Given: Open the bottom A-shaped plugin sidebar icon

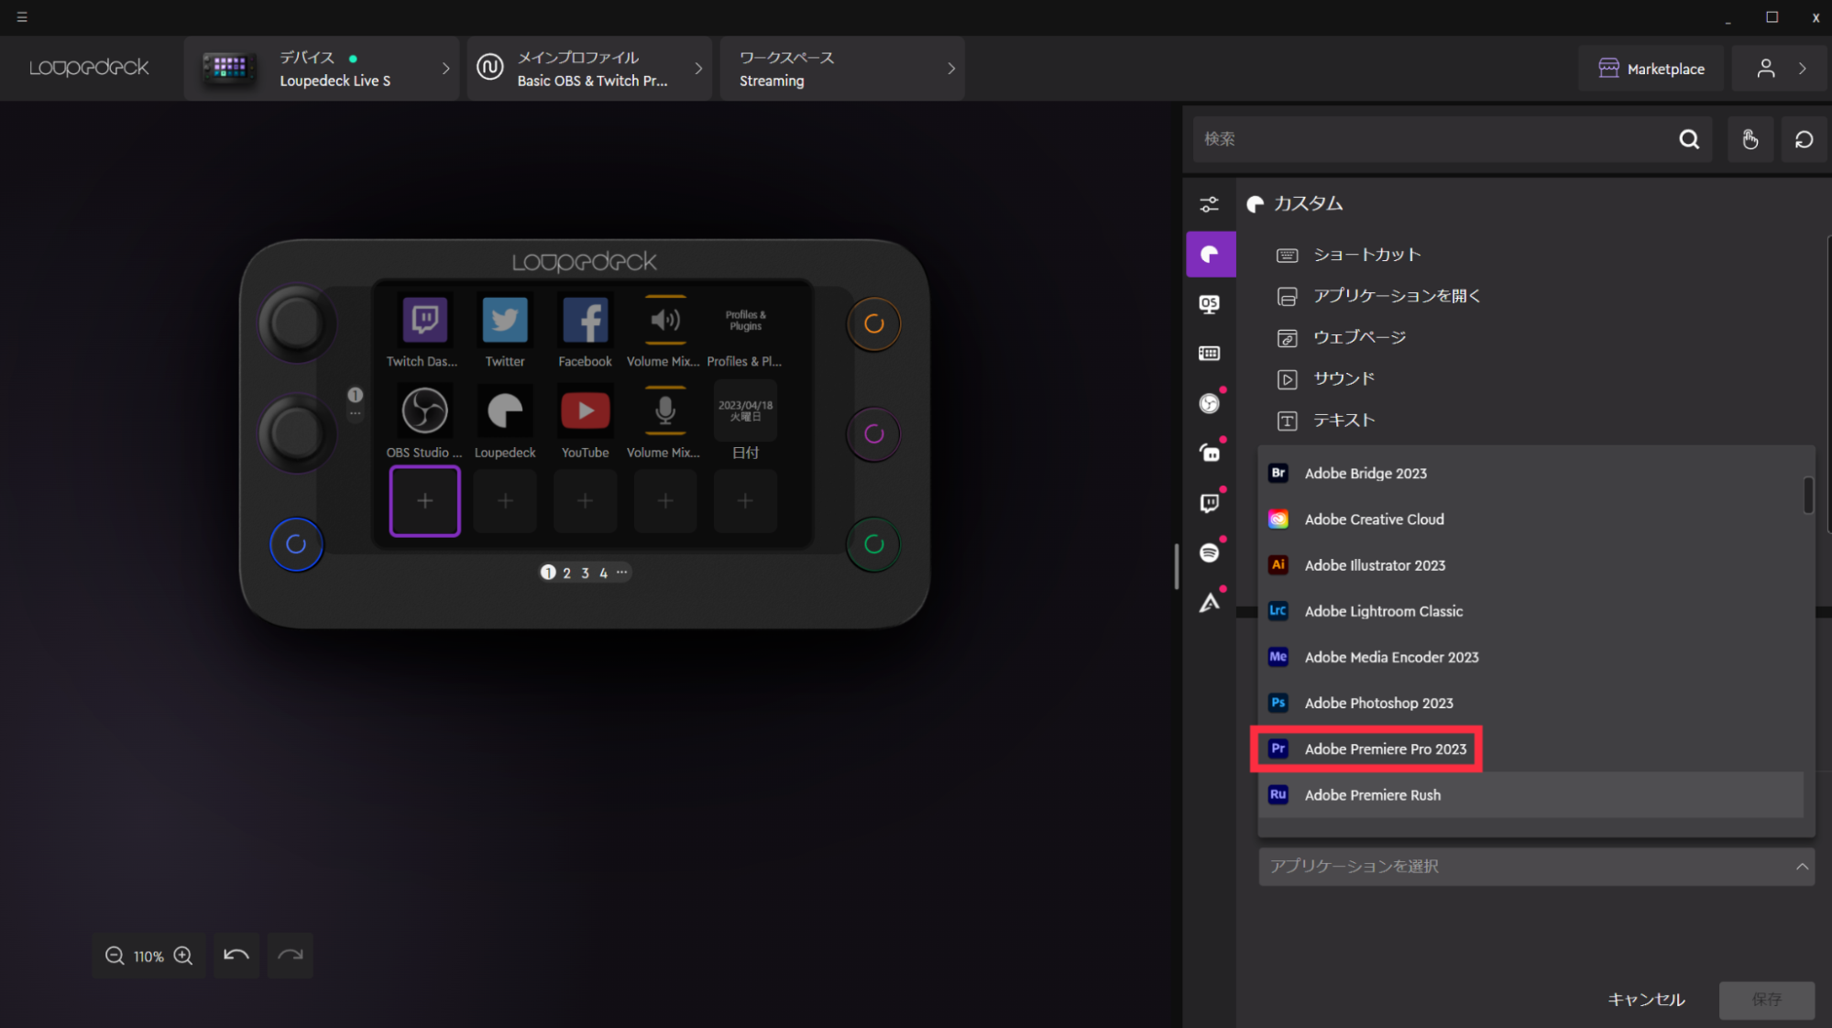Looking at the screenshot, I should coord(1210,602).
